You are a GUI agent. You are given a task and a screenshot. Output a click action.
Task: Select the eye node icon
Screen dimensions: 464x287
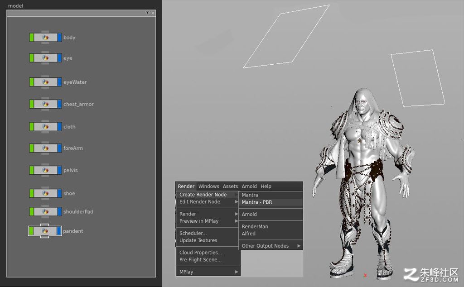click(x=45, y=58)
